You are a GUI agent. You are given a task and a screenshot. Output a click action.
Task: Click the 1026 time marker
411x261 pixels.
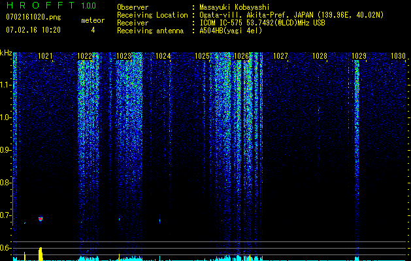(x=241, y=56)
